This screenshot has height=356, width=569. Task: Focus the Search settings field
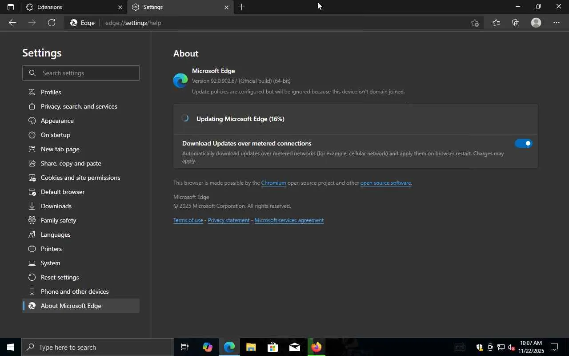pyautogui.click(x=81, y=73)
